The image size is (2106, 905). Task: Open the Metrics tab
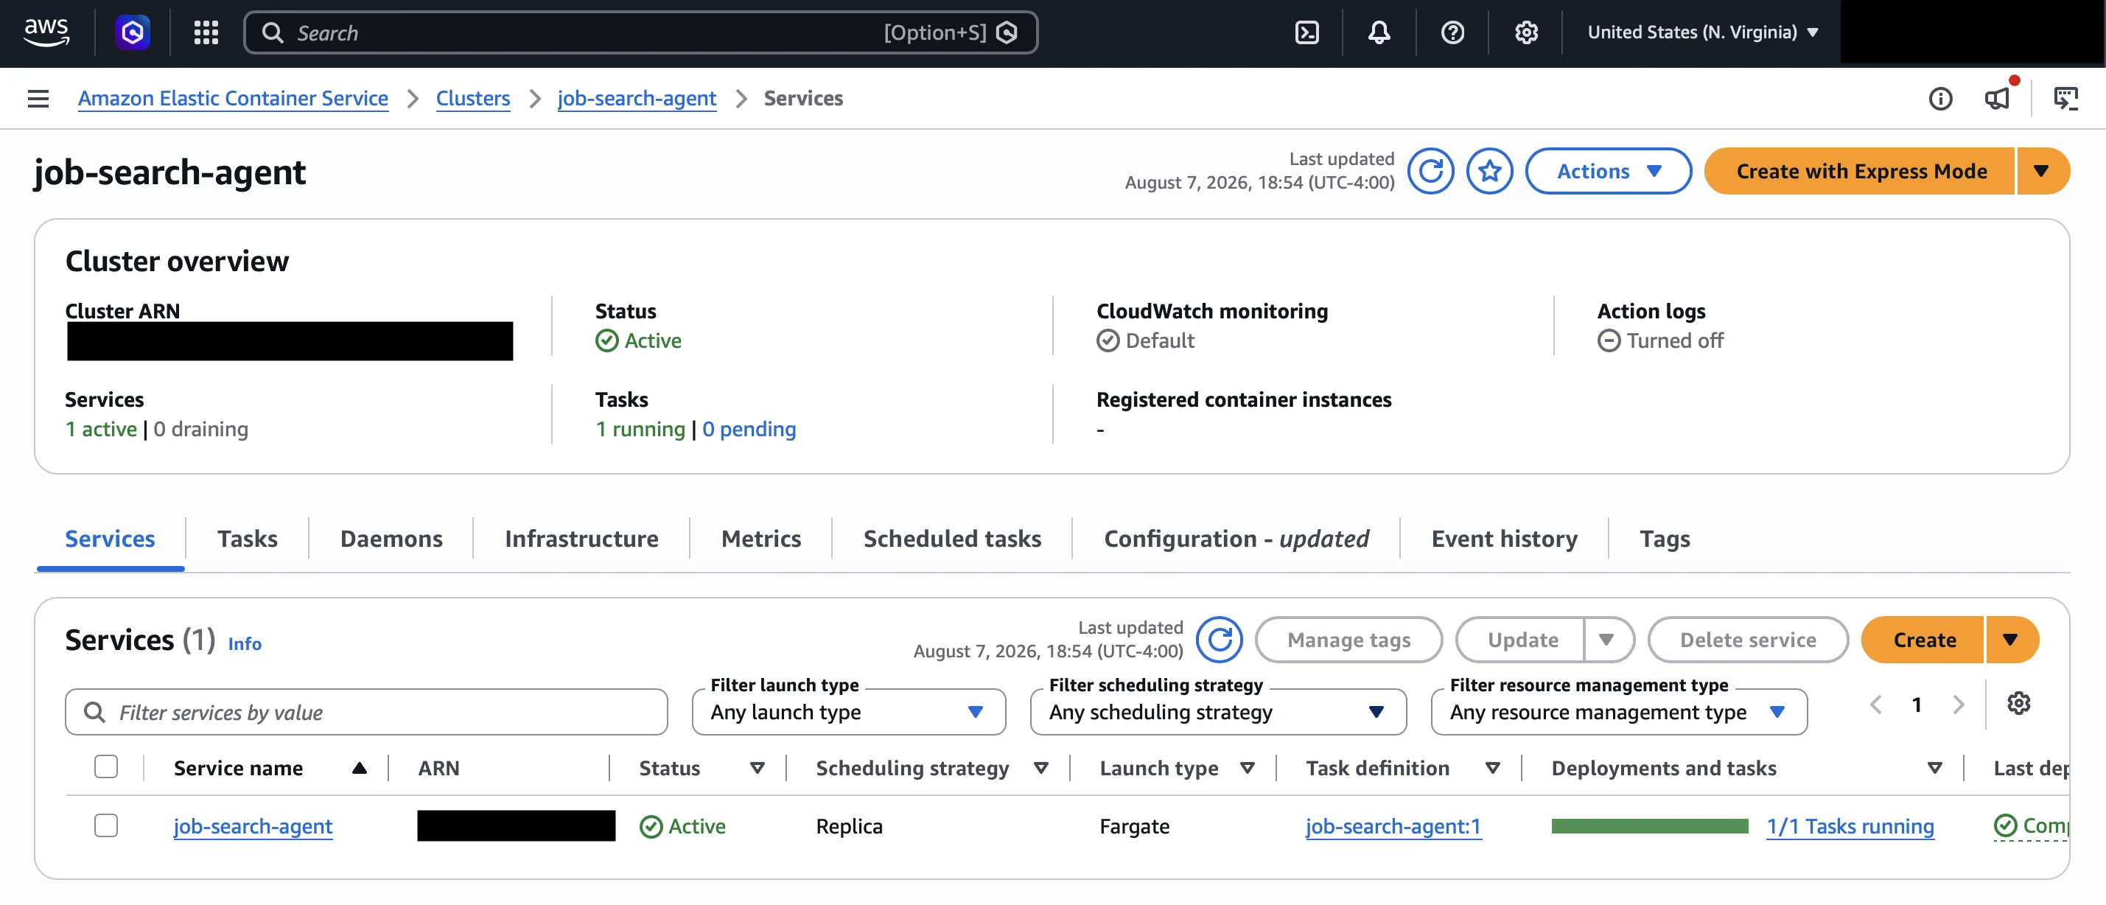(761, 539)
